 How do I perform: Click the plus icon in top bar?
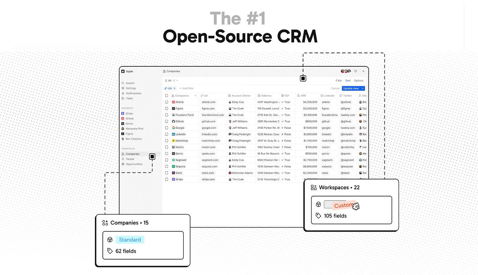tap(363, 71)
